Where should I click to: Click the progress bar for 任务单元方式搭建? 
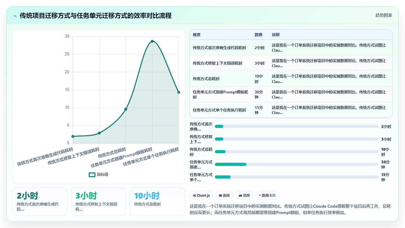click(x=296, y=164)
